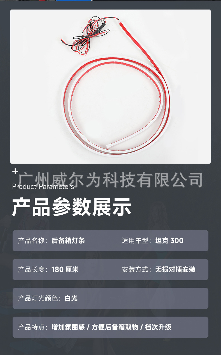Click 安装方式 无损对插安装 text
The image size is (221, 355).
coord(158,270)
